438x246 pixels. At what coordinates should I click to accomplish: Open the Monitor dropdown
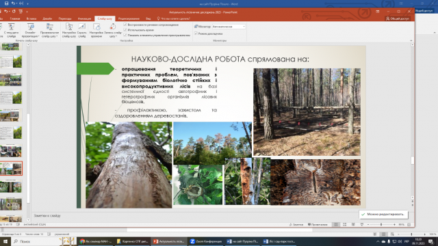pyautogui.click(x=229, y=27)
